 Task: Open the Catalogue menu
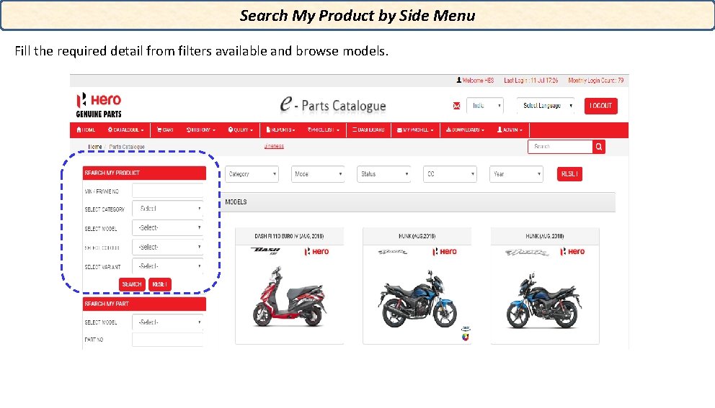[x=126, y=130]
